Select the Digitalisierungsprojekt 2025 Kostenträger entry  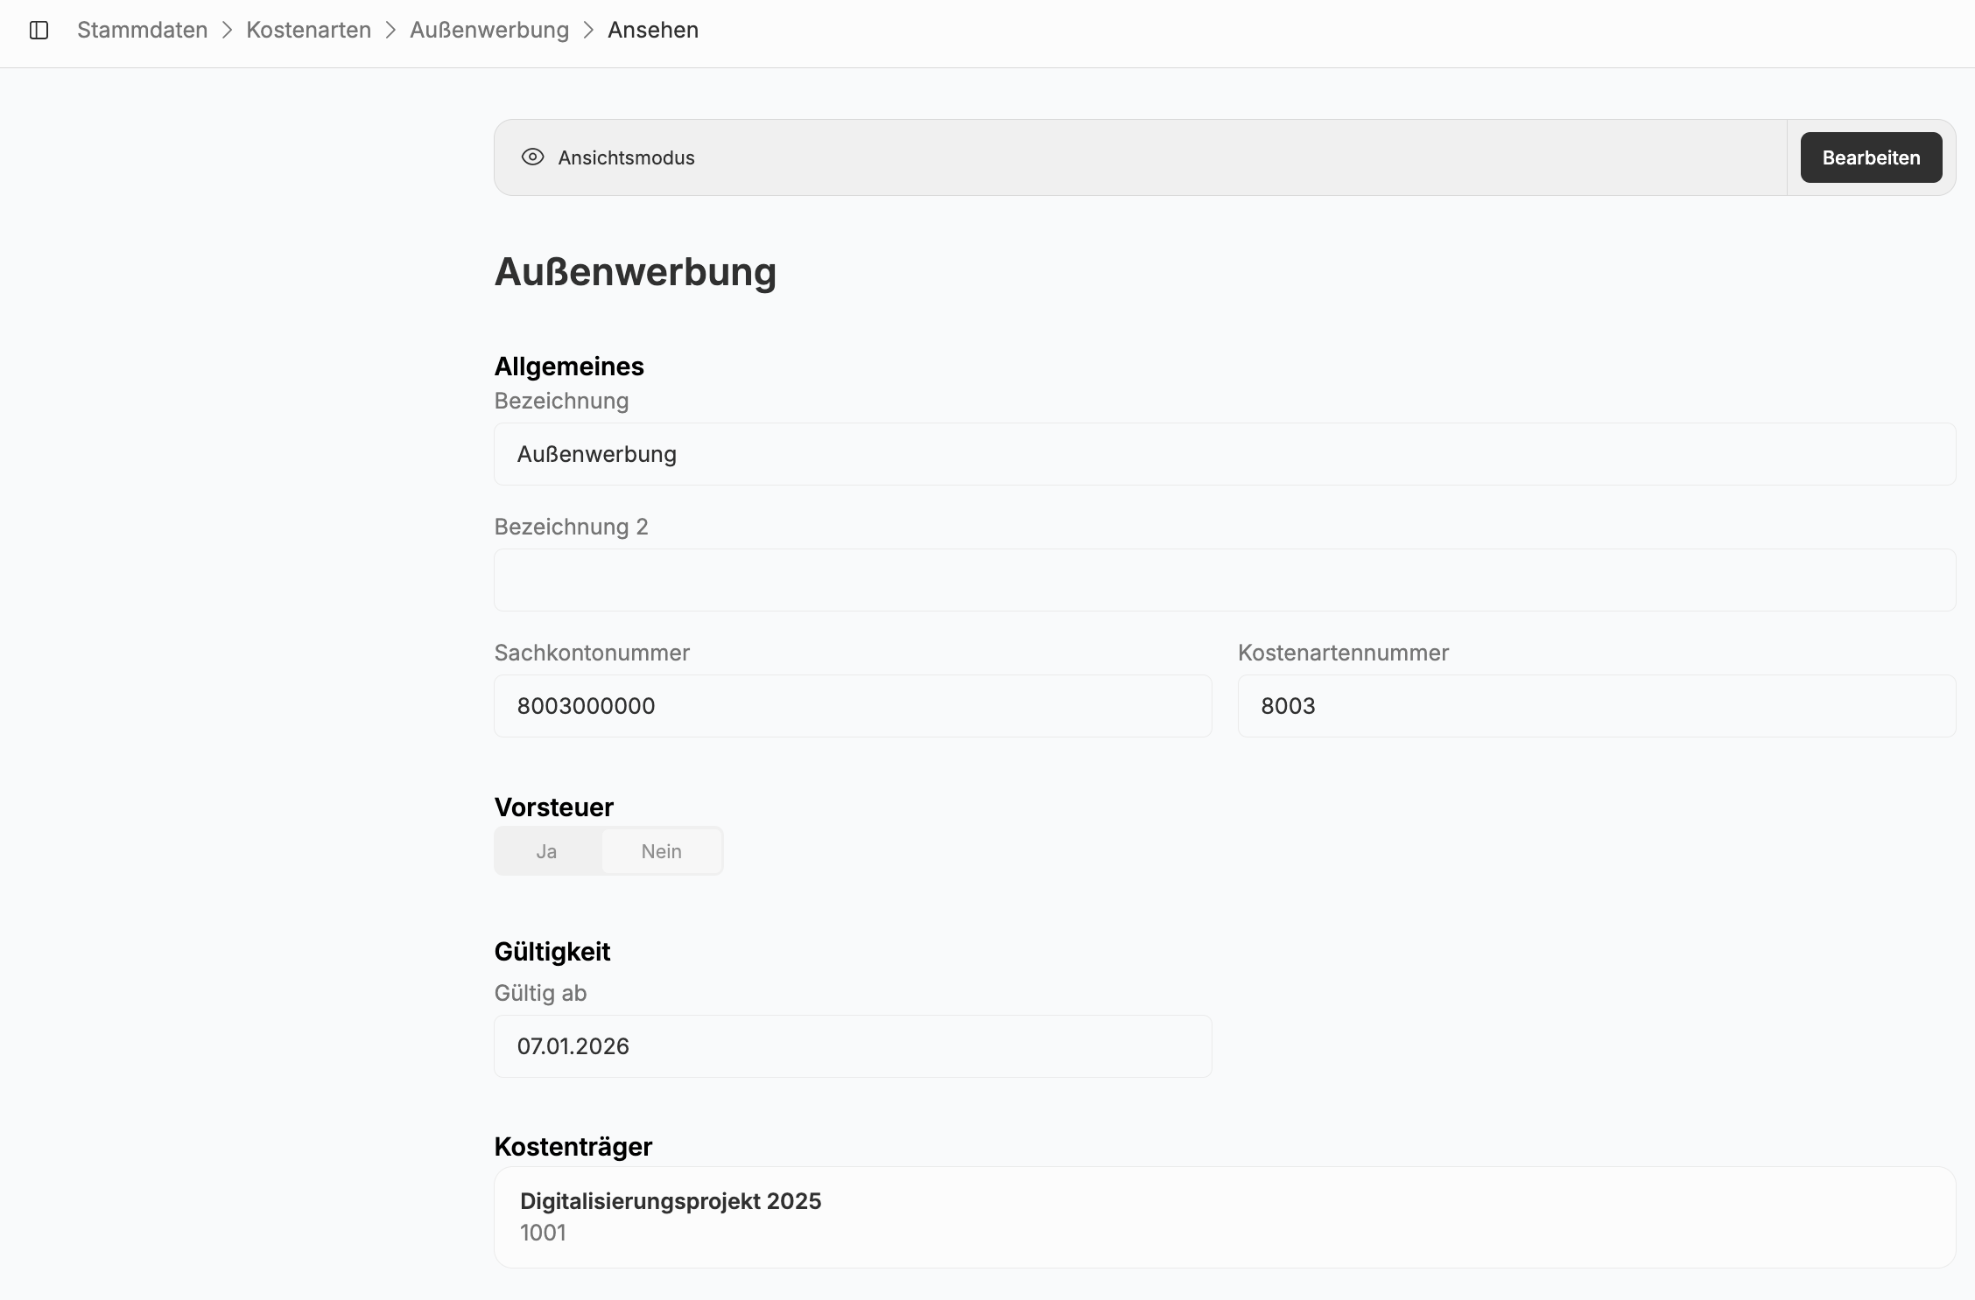point(1225,1216)
